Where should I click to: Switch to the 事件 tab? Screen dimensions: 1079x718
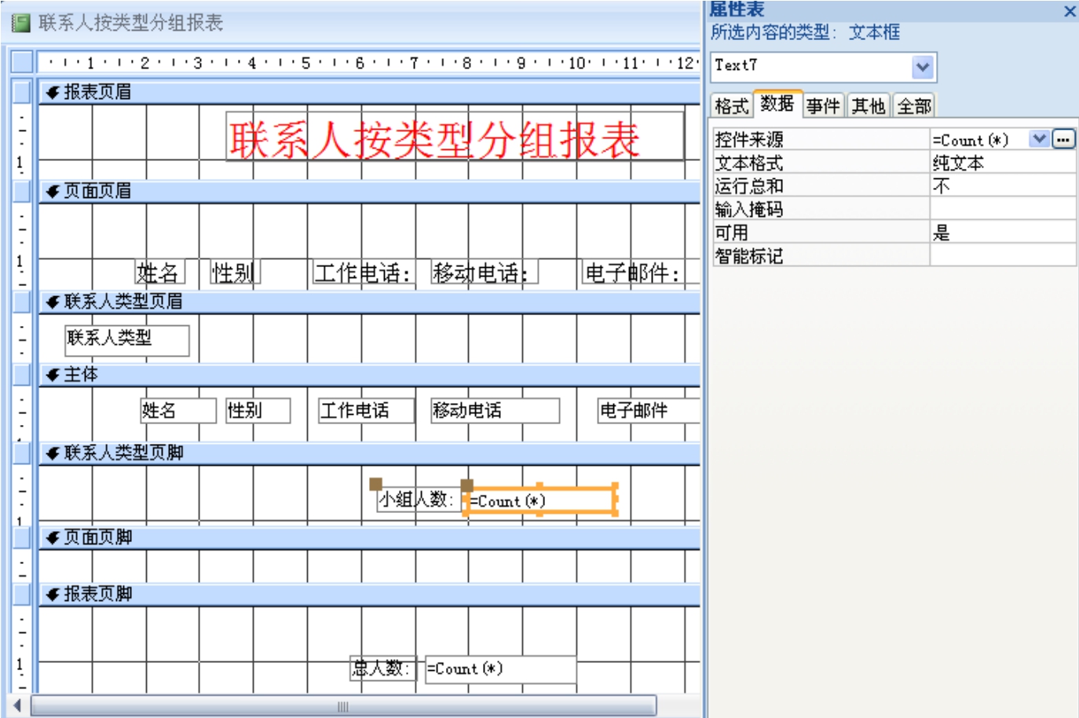[x=823, y=106]
